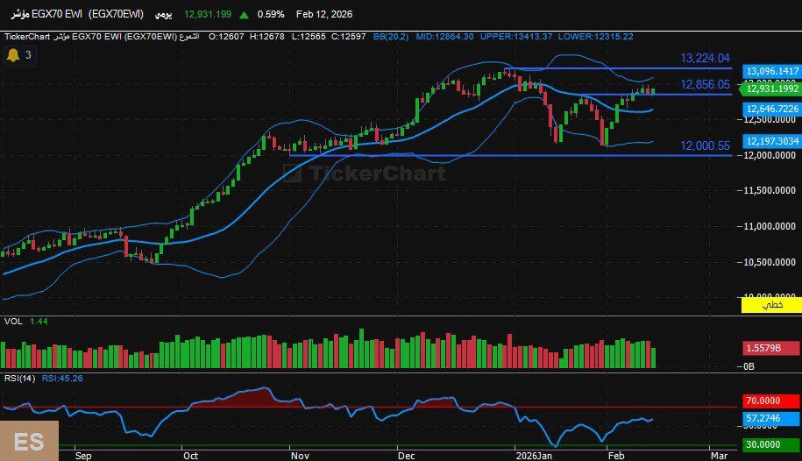Click the alerts bell icon

pyautogui.click(x=13, y=55)
